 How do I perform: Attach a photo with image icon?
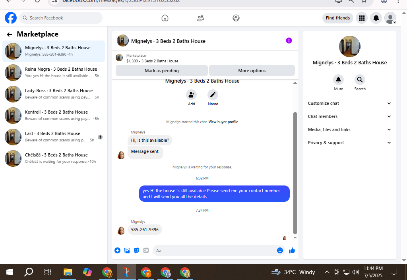tap(127, 251)
